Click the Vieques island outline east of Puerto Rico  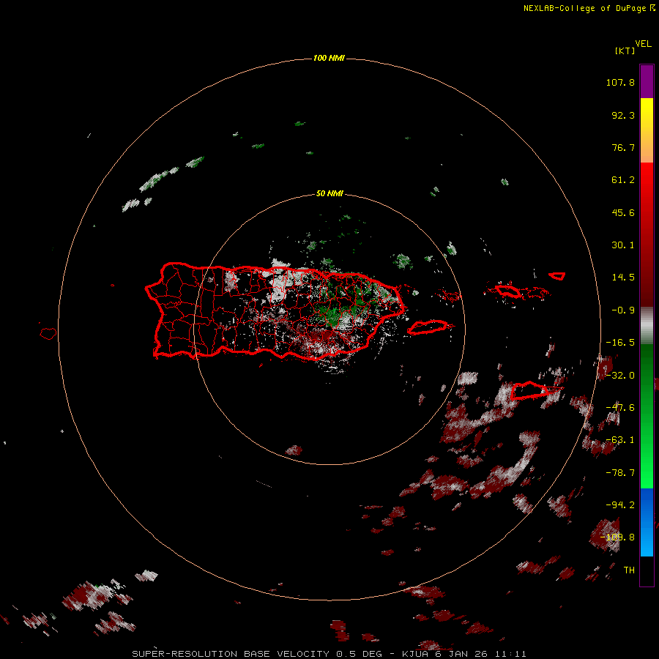pyautogui.click(x=428, y=327)
